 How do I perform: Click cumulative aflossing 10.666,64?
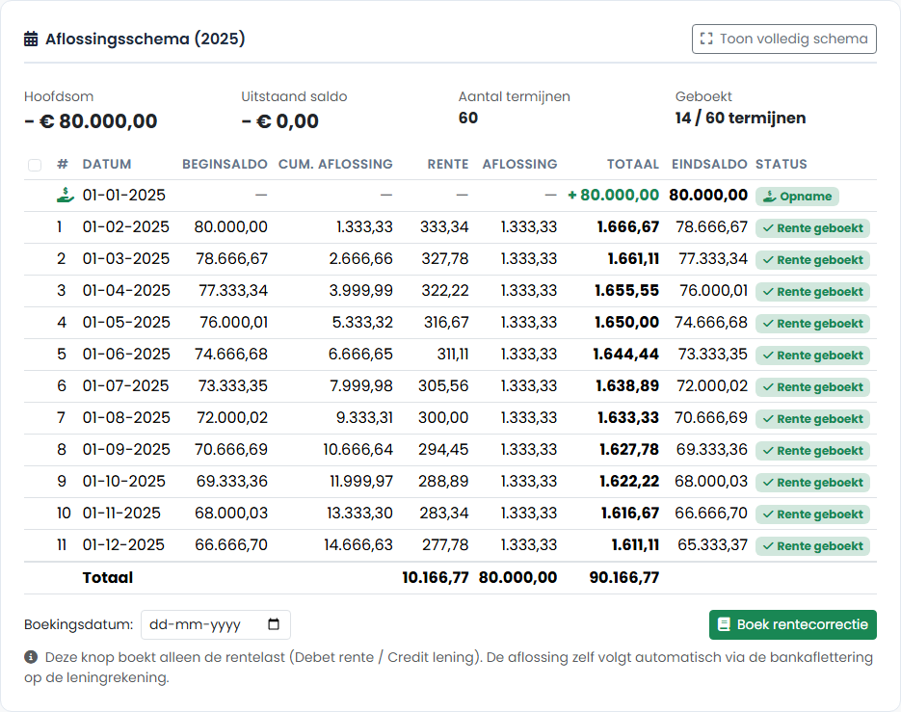pos(358,449)
